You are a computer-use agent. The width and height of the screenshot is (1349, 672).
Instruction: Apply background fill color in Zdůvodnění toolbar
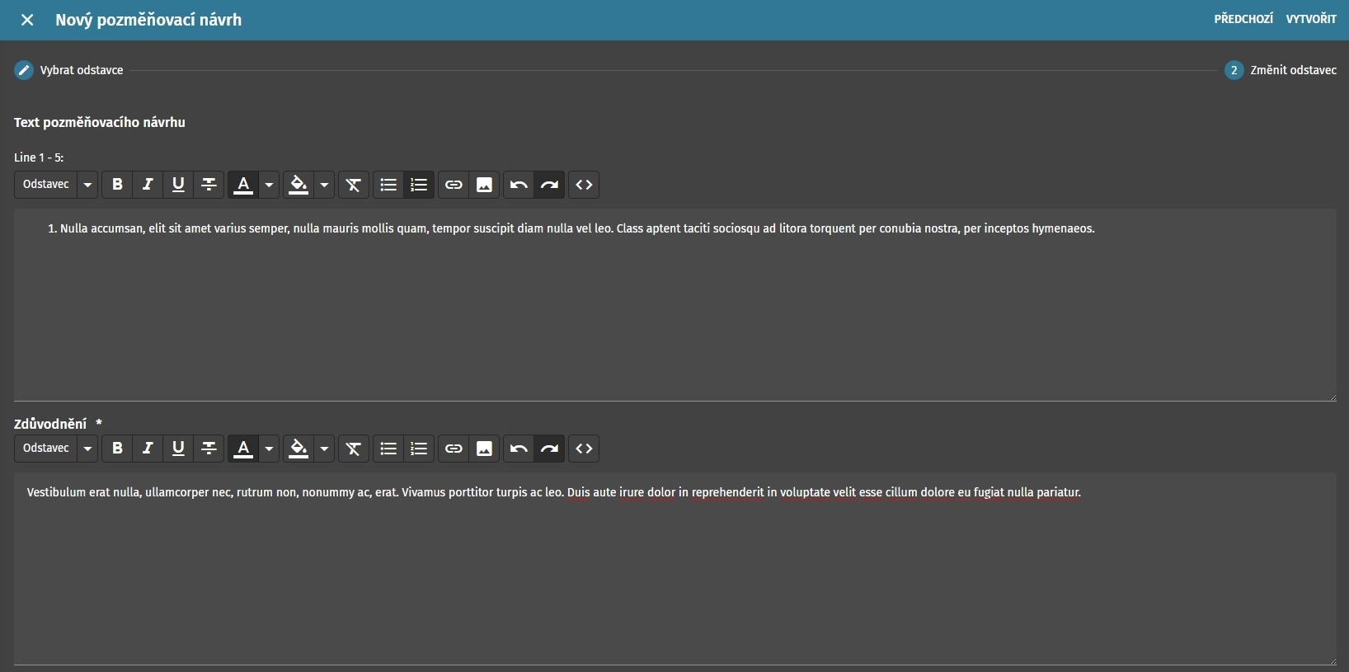tap(298, 449)
